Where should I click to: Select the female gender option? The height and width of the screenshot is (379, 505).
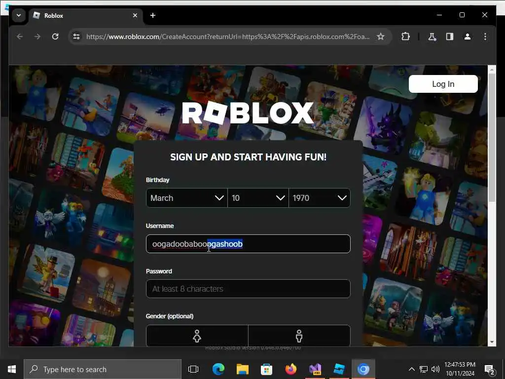coord(197,336)
